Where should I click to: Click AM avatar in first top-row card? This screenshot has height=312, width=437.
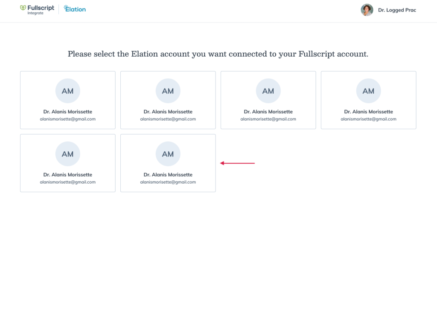68,91
